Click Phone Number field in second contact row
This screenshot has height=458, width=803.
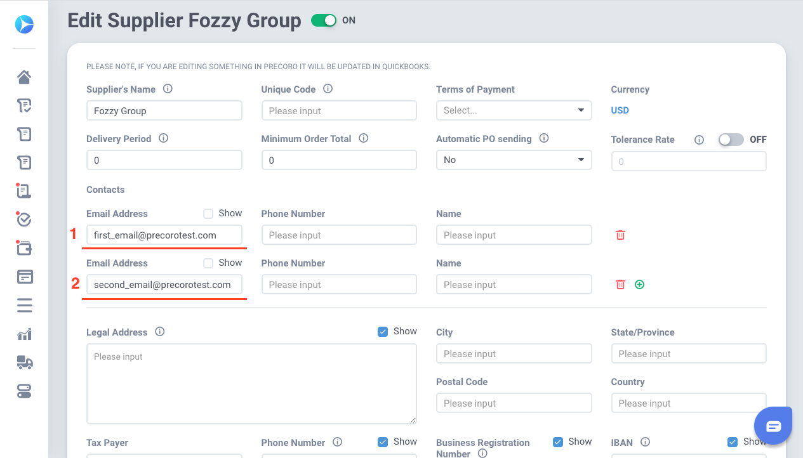[339, 284]
